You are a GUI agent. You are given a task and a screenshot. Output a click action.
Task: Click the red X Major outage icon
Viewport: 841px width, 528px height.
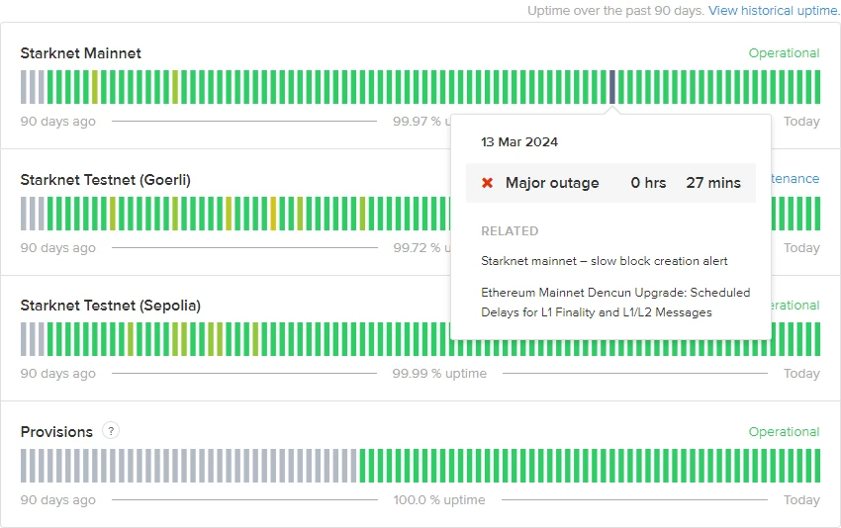click(487, 183)
